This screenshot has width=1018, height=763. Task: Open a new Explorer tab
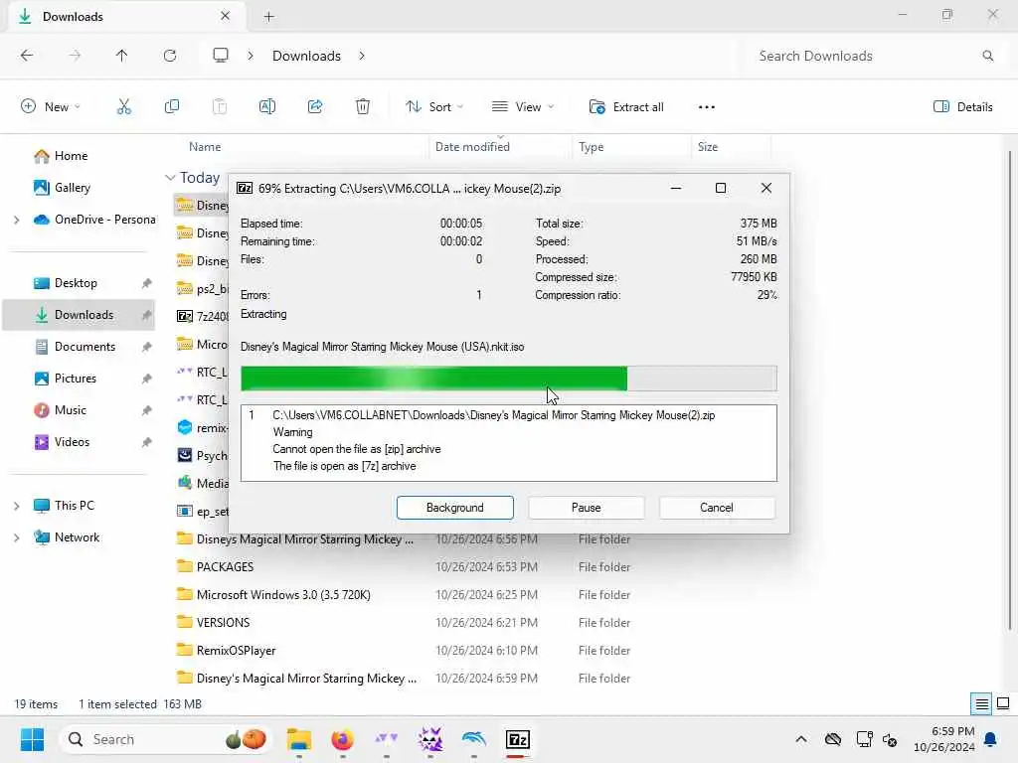[268, 17]
